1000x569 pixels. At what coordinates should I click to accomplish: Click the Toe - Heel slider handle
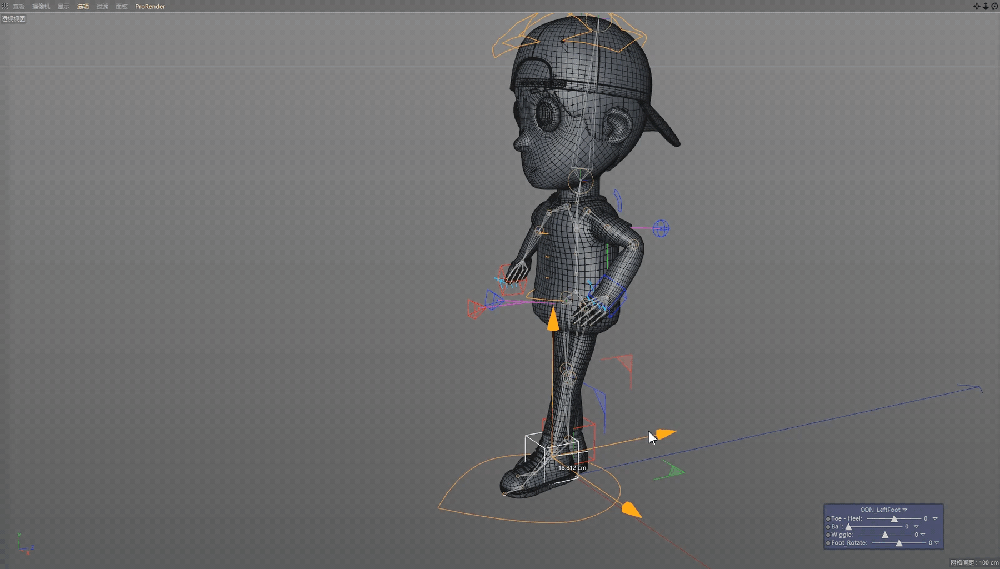894,519
